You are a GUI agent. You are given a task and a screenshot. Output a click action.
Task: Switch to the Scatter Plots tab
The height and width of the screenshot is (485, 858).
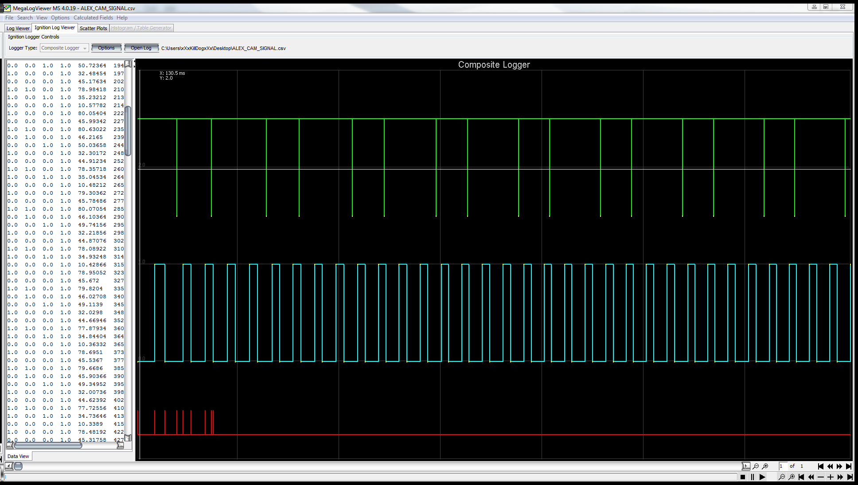tap(93, 28)
